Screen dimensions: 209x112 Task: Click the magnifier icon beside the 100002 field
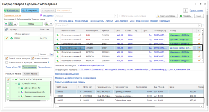[15, 24]
